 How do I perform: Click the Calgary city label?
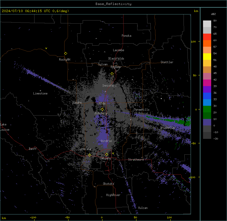(x=105, y=158)
